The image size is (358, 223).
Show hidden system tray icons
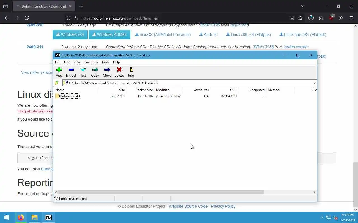[322, 217]
